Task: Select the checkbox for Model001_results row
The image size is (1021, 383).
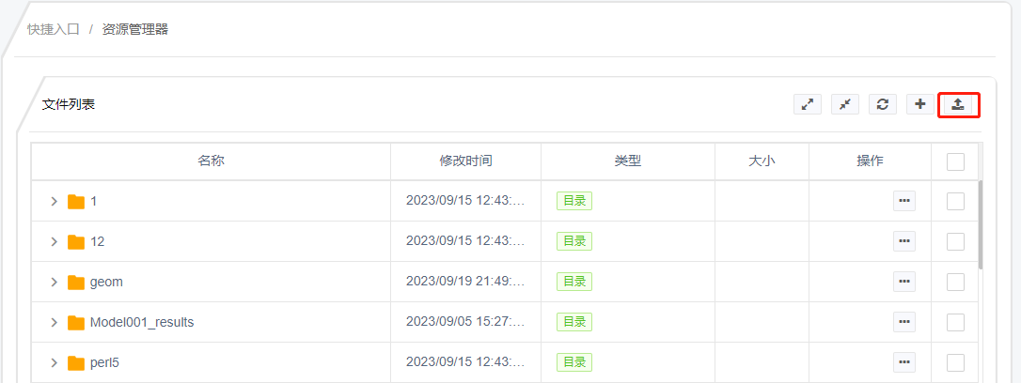Action: coord(955,323)
